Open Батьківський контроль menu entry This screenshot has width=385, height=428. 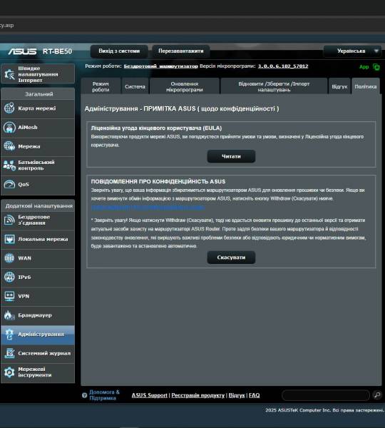tap(38, 165)
